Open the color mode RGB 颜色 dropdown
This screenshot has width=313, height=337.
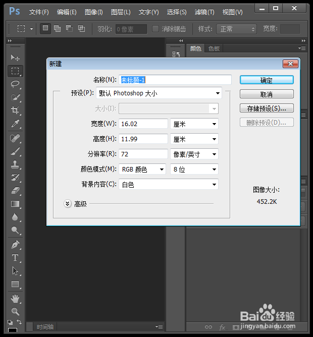[142, 170]
